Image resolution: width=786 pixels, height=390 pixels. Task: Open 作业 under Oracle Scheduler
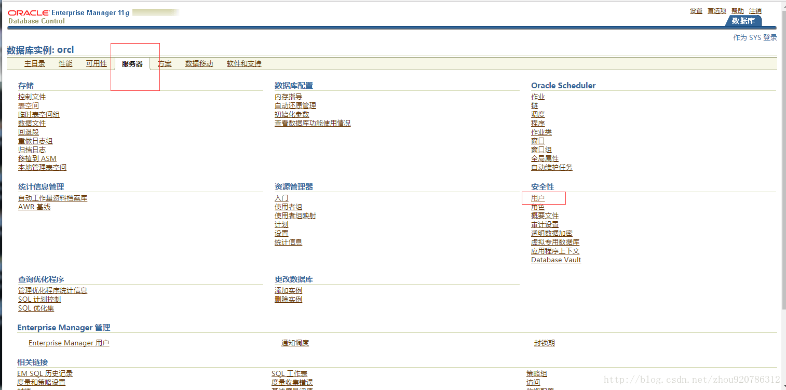pyautogui.click(x=538, y=97)
